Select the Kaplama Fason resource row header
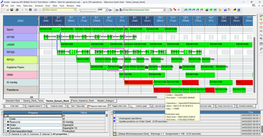 point(21,67)
